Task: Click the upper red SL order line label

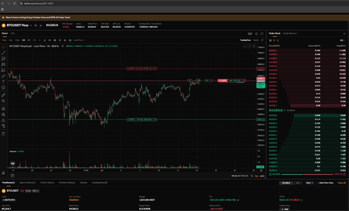Action: 142,68
